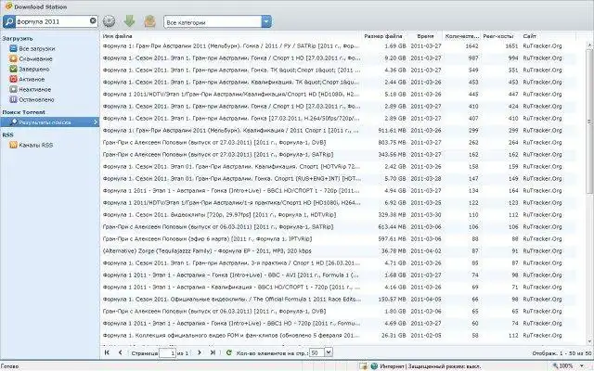Click the page number input field
Image resolution: width=594 pixels, height=371 pixels.
(167, 352)
